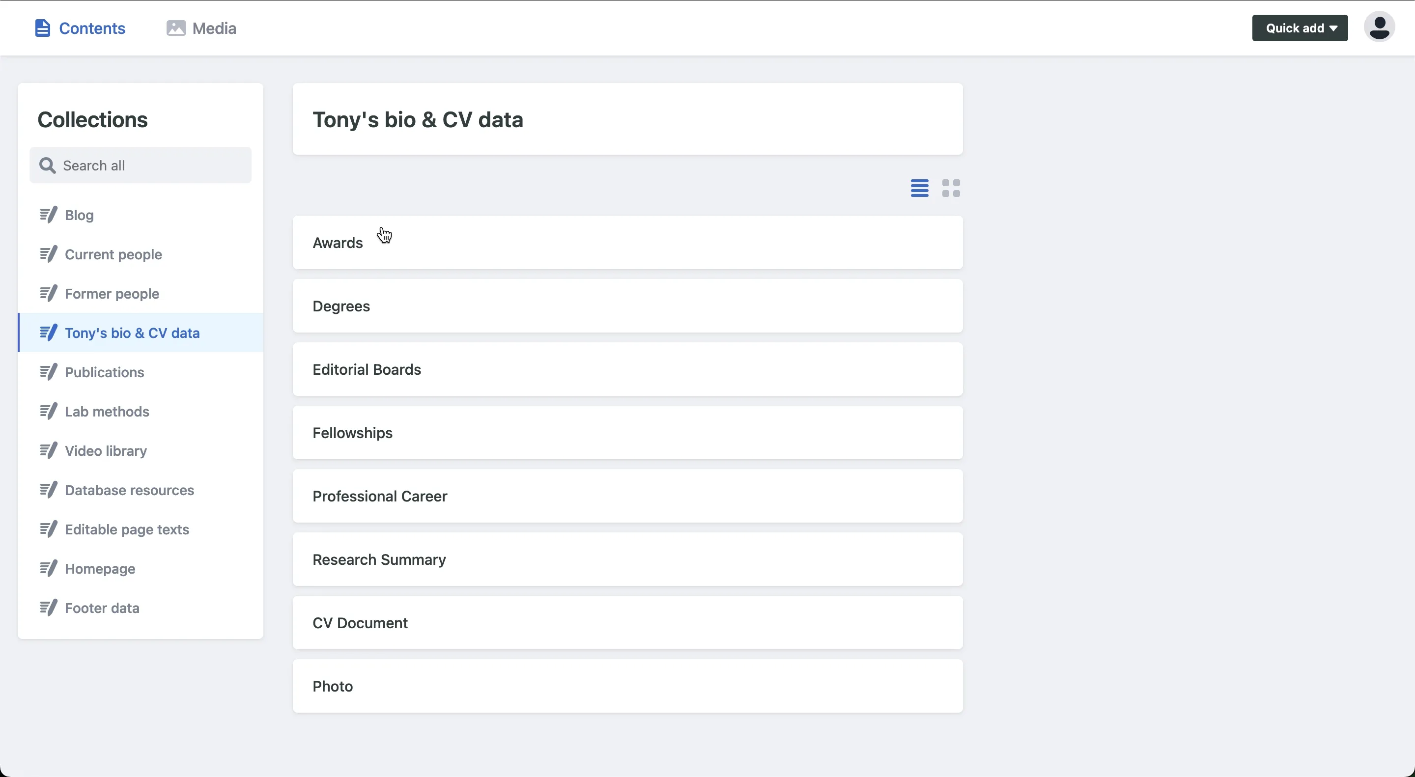Click the list view icon
1415x777 pixels.
pyautogui.click(x=919, y=188)
